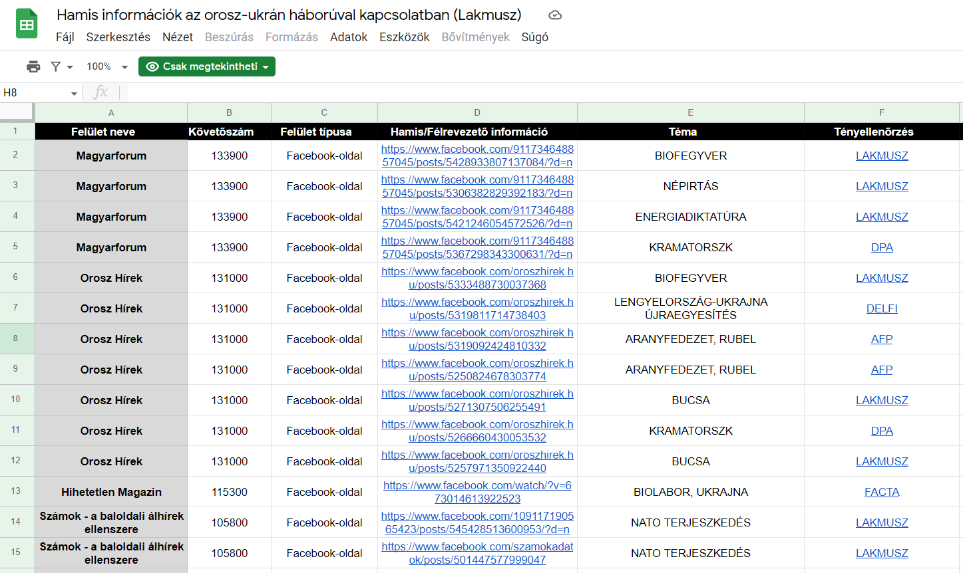Screen dimensions: 963x573
Task: Select 'NATO TERJESZKEDÉS' cell in row 14
Action: [x=691, y=522]
